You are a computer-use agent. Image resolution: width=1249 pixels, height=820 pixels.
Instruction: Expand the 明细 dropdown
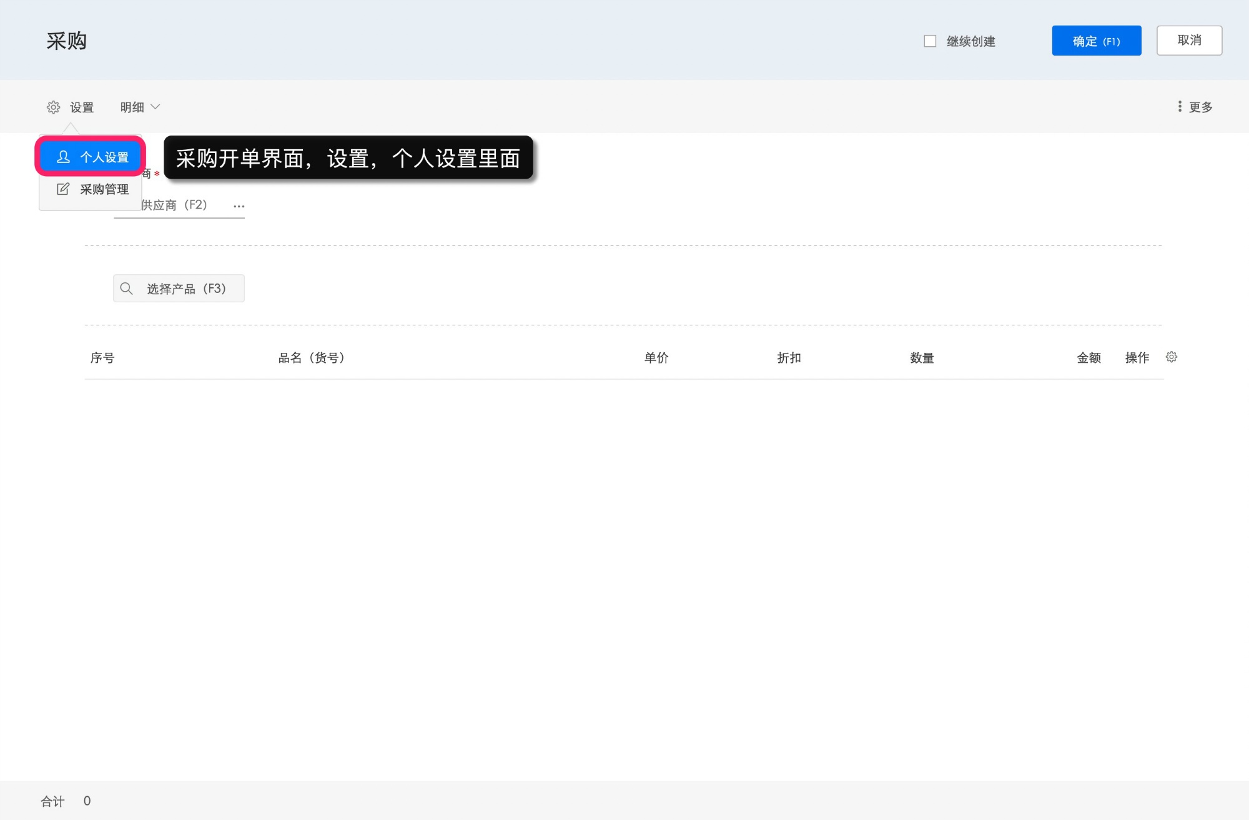pos(141,107)
